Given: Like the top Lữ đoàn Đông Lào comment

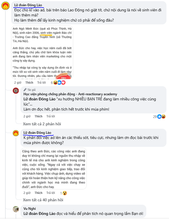Looking at the screenshot, I should pyautogui.click(x=29, y=82).
